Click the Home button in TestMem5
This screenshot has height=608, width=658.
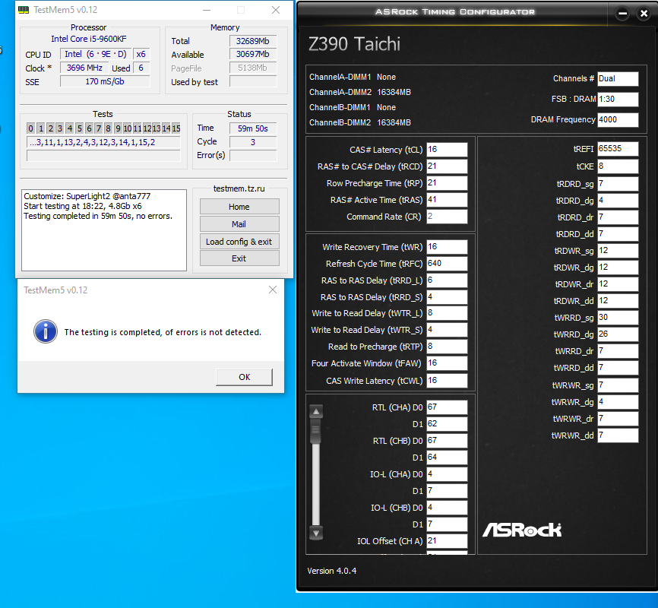[x=239, y=207]
